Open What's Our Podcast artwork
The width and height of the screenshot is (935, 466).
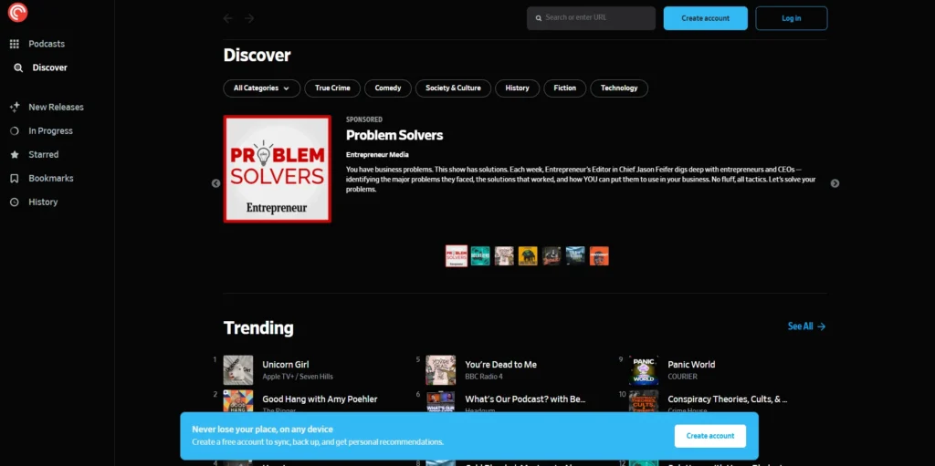pos(441,401)
